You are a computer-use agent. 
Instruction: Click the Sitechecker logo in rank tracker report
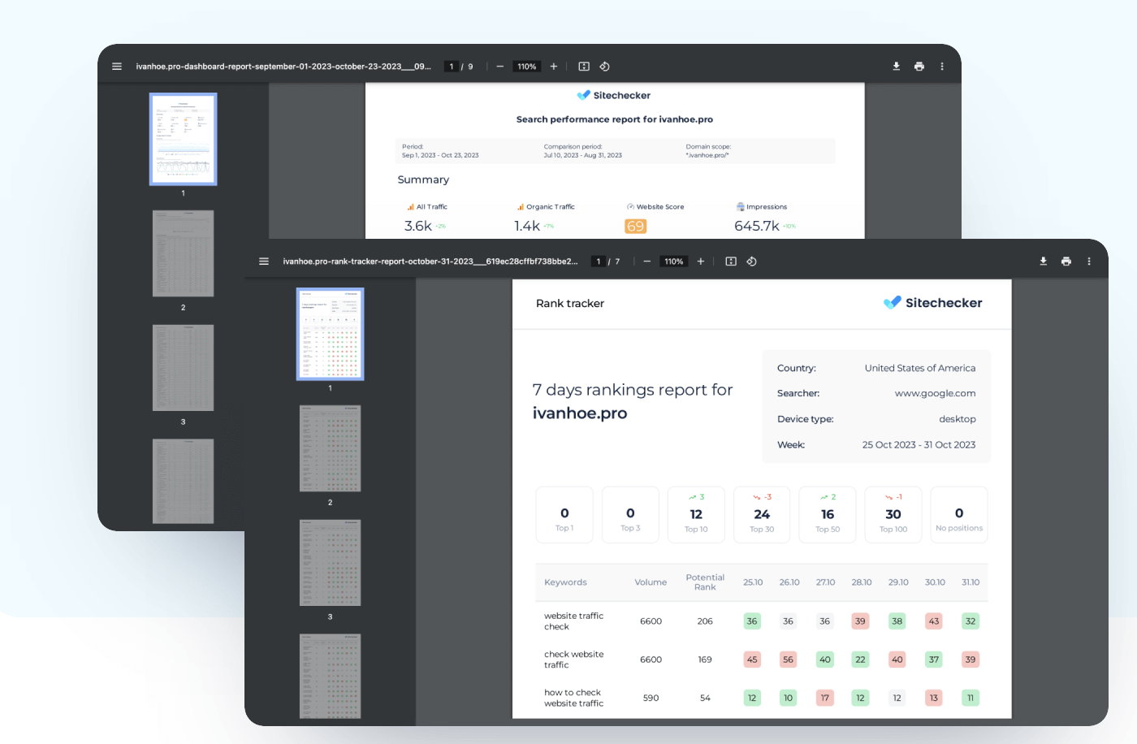(933, 303)
